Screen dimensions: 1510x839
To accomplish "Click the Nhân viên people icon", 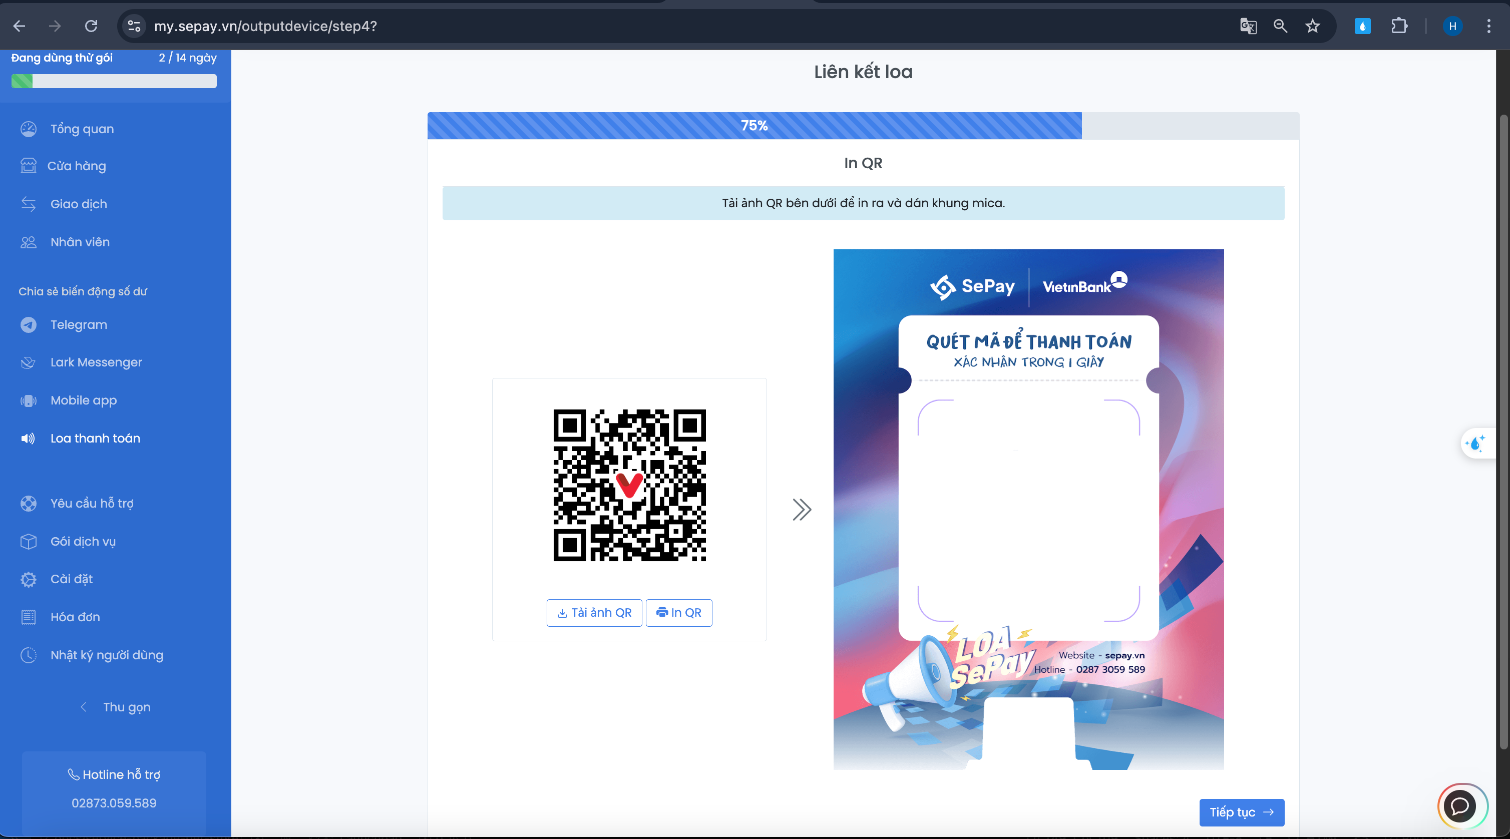I will tap(28, 242).
